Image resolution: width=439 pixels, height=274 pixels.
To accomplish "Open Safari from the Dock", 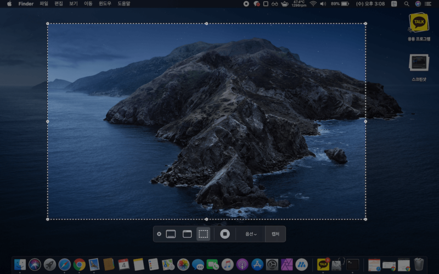I will point(64,265).
